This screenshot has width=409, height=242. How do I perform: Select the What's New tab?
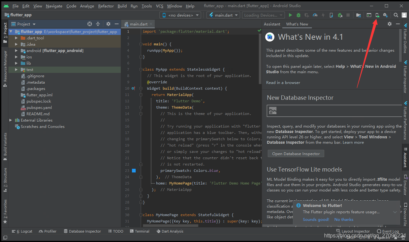tap(297, 24)
